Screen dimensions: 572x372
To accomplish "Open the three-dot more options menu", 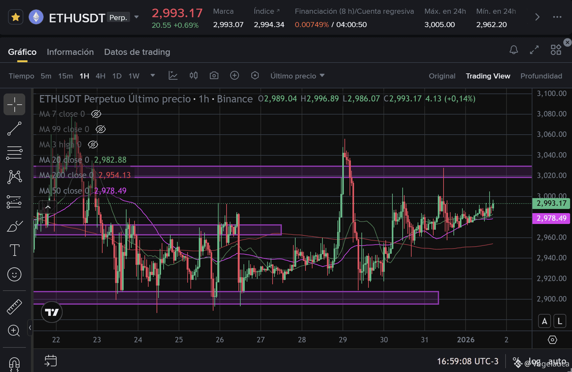I will (557, 17).
